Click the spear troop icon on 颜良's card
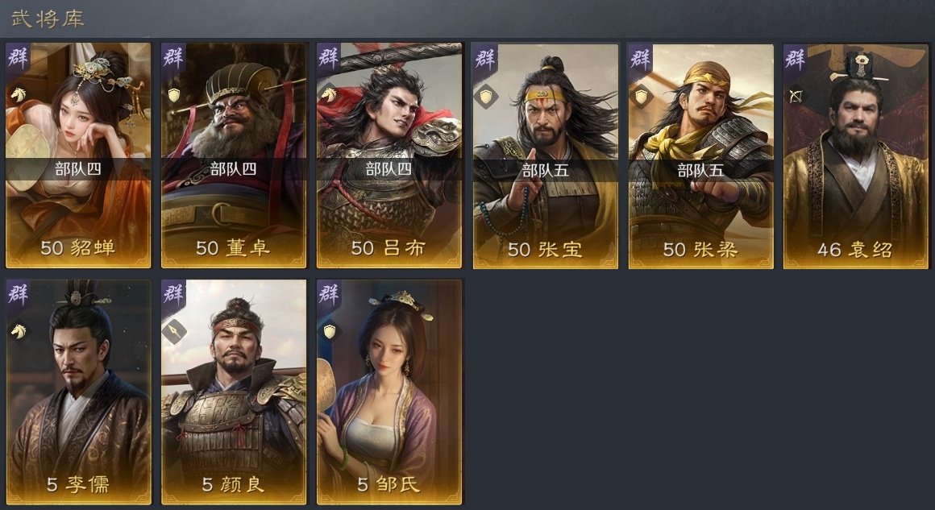Screen dimensions: 935x510 tap(174, 331)
